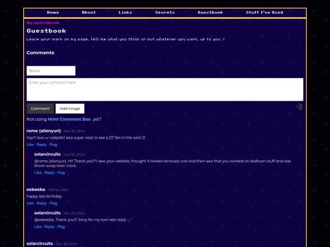Click the pink 'My guestbook' text
This screenshot has width=330, height=247.
pos(43,23)
